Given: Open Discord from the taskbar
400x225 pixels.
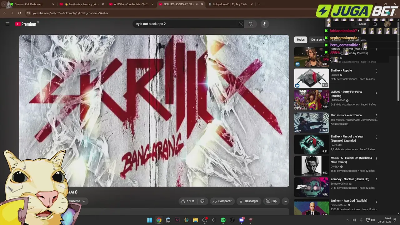Looking at the screenshot, I should (x=241, y=220).
